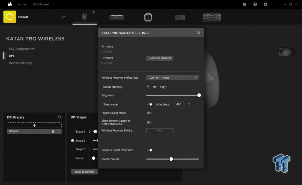The image size is (302, 185).
Task: Open the Corsair iCUE logo
Action: point(10,4)
